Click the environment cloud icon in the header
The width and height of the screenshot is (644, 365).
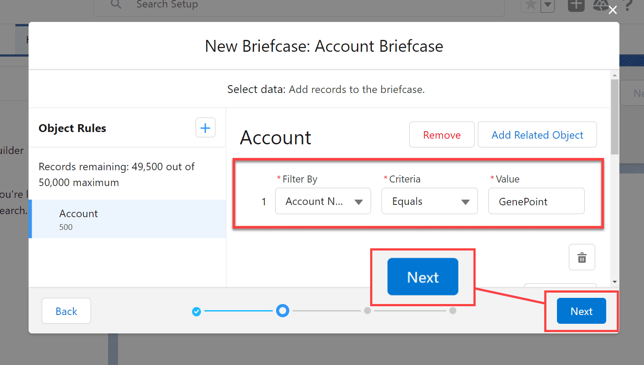click(601, 5)
